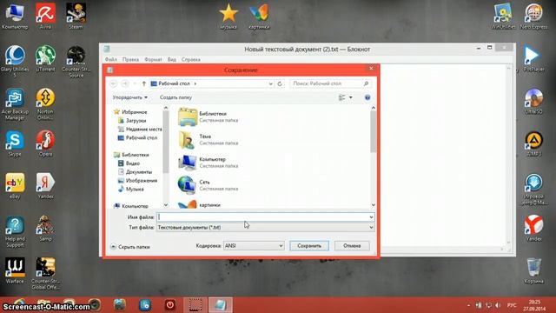Launch the Samp desktop shortcut
Image resolution: width=556 pixels, height=313 pixels.
coord(45,228)
